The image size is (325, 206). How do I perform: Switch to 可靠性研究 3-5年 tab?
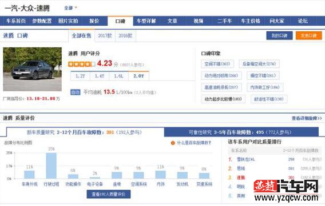coord(241,132)
